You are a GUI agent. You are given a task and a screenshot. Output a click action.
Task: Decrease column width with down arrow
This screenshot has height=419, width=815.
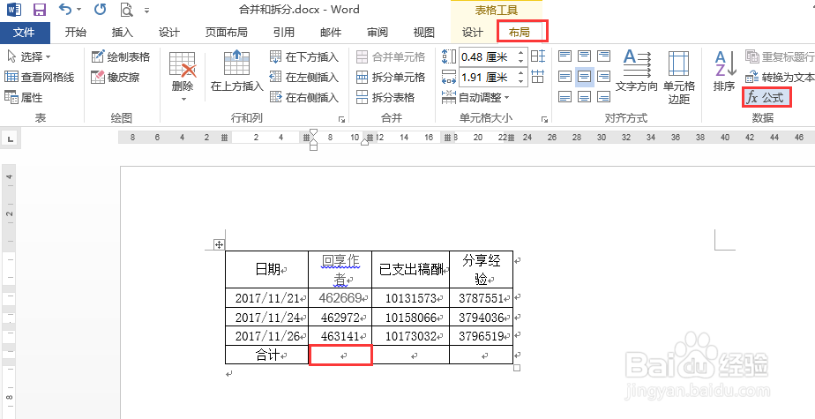(521, 82)
